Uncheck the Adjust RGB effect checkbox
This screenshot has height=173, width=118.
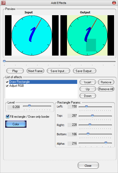(7, 86)
